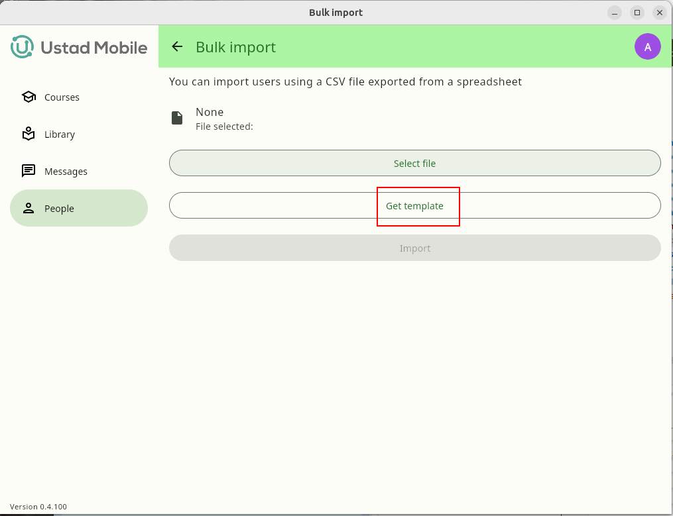
Task: Click the Version 0.4.100 text
Action: point(38,507)
